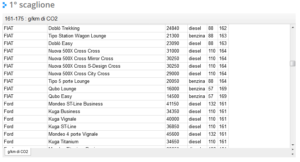300x162 pixels.
Task: Click the diesel cell in Kuga Vignale row
Action: pos(197,119)
